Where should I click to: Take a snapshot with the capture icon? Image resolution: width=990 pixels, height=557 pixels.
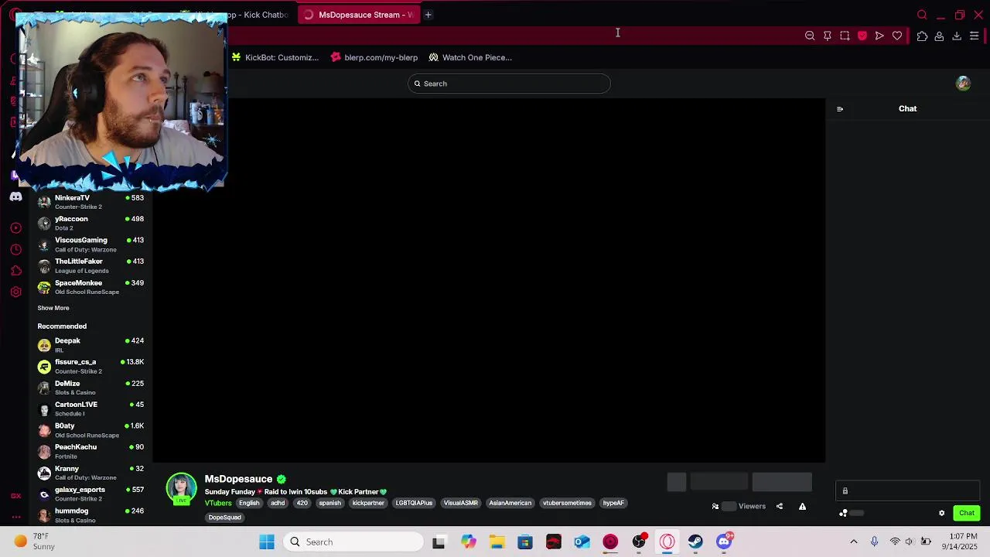pyautogui.click(x=845, y=36)
